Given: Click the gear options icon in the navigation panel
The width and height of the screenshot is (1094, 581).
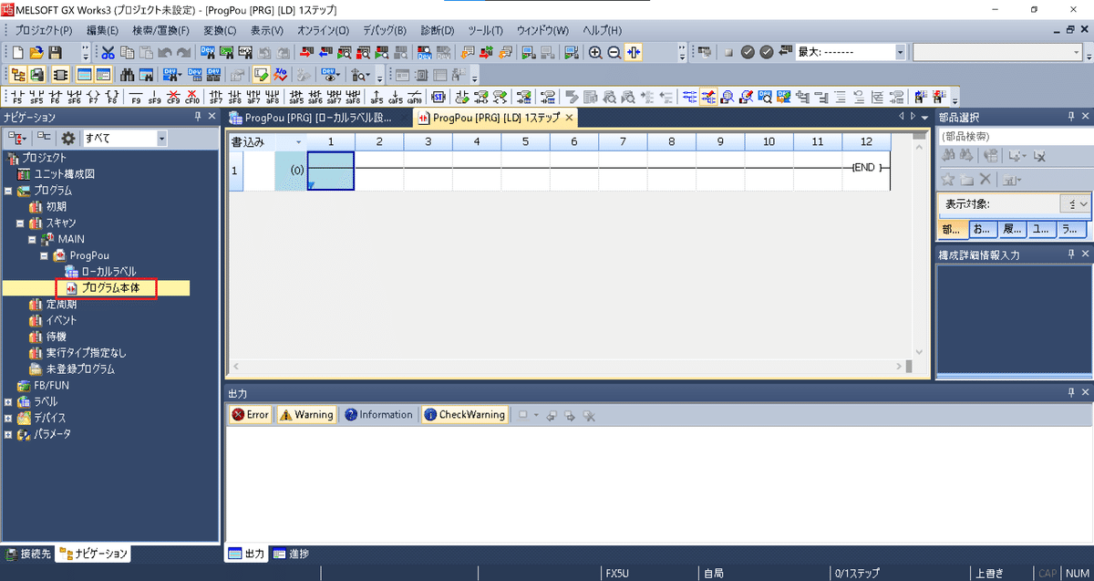Looking at the screenshot, I should click(67, 138).
